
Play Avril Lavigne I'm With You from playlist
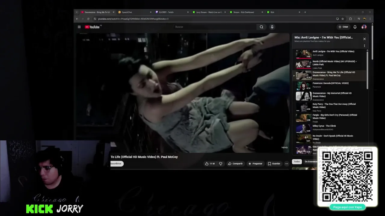click(329, 54)
